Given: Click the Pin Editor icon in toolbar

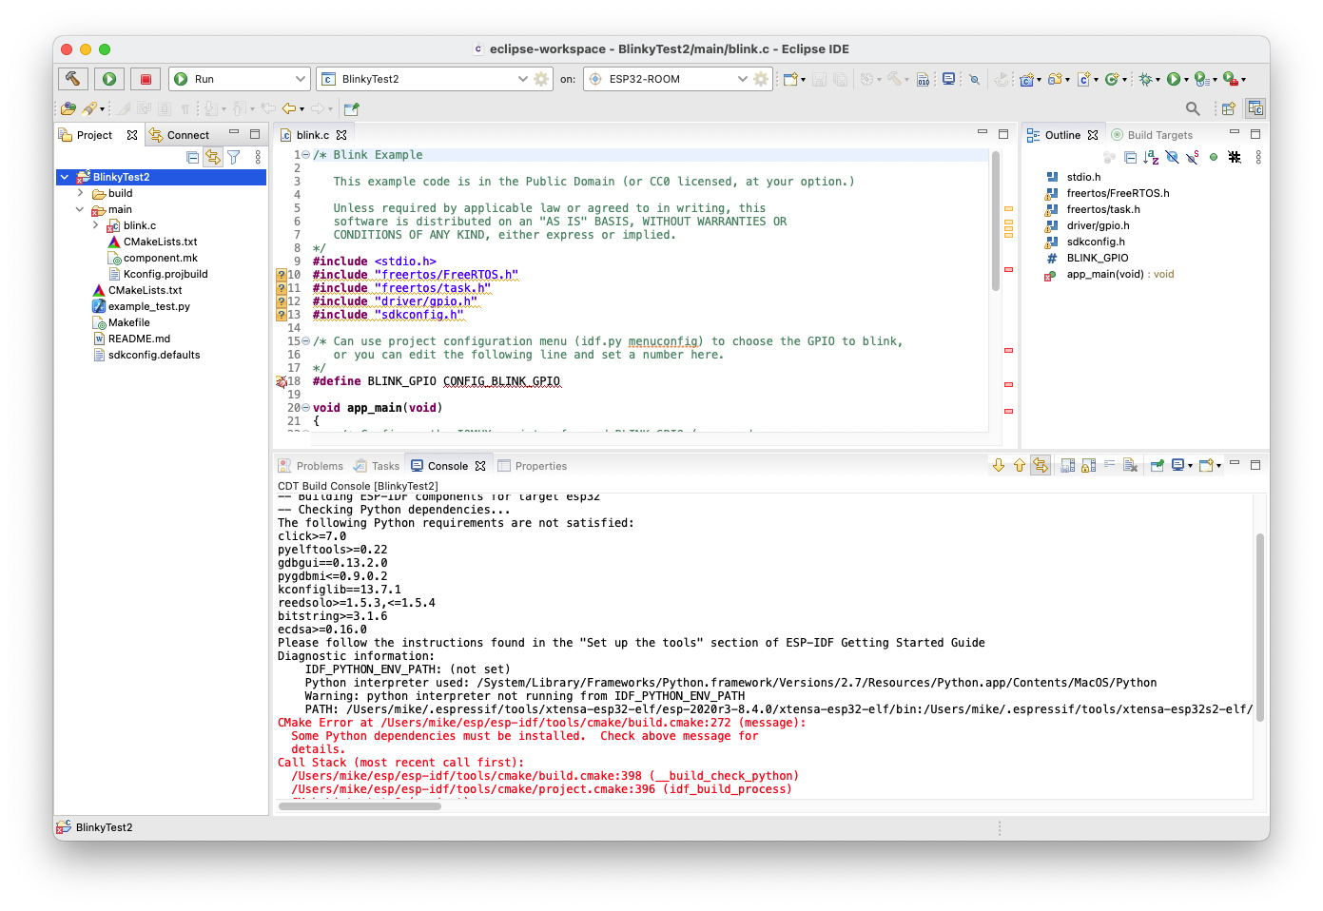Looking at the screenshot, I should tap(352, 108).
